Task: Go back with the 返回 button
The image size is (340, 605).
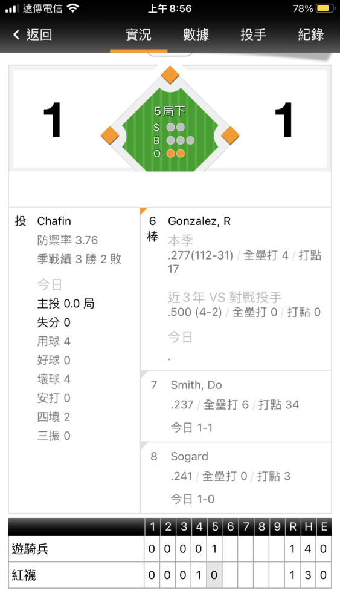Action: click(x=33, y=34)
